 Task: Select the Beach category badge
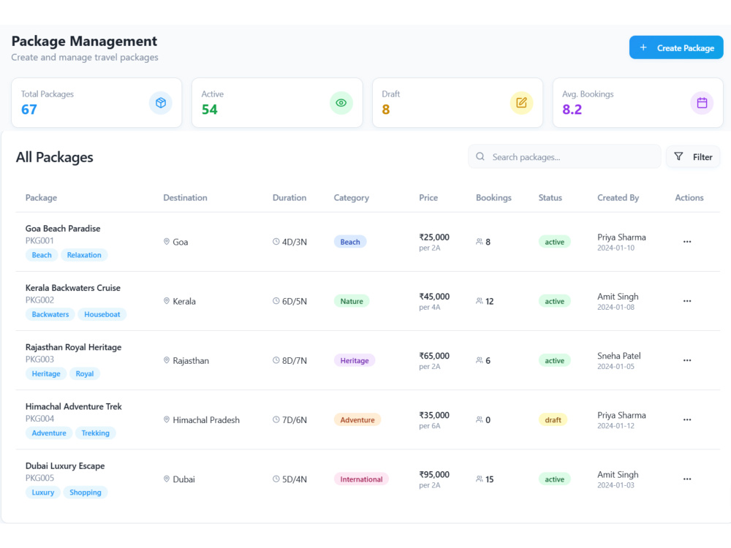(350, 242)
